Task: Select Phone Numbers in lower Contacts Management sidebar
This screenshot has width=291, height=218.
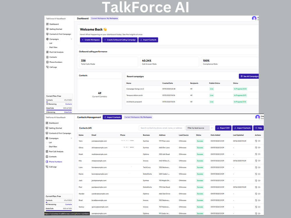Action: (56, 162)
